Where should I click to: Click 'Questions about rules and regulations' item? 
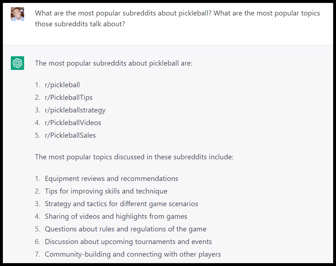click(125, 229)
